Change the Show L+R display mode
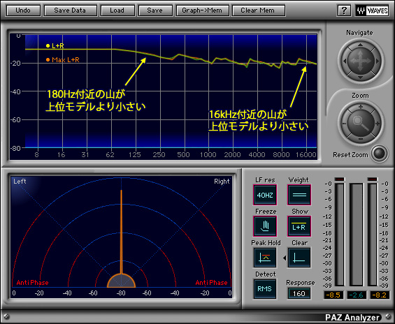This screenshot has width=395, height=324. click(x=299, y=226)
